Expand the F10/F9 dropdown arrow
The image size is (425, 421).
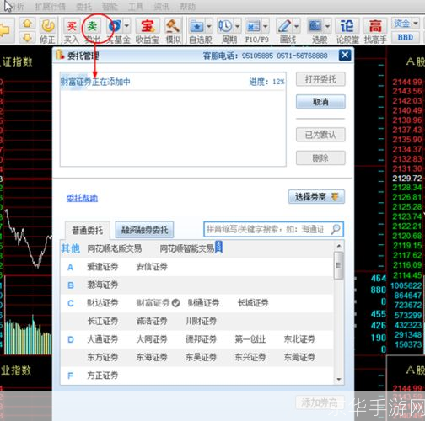tap(266, 27)
